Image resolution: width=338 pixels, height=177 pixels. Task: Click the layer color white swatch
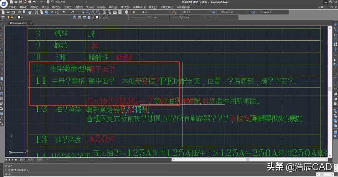pos(19,17)
